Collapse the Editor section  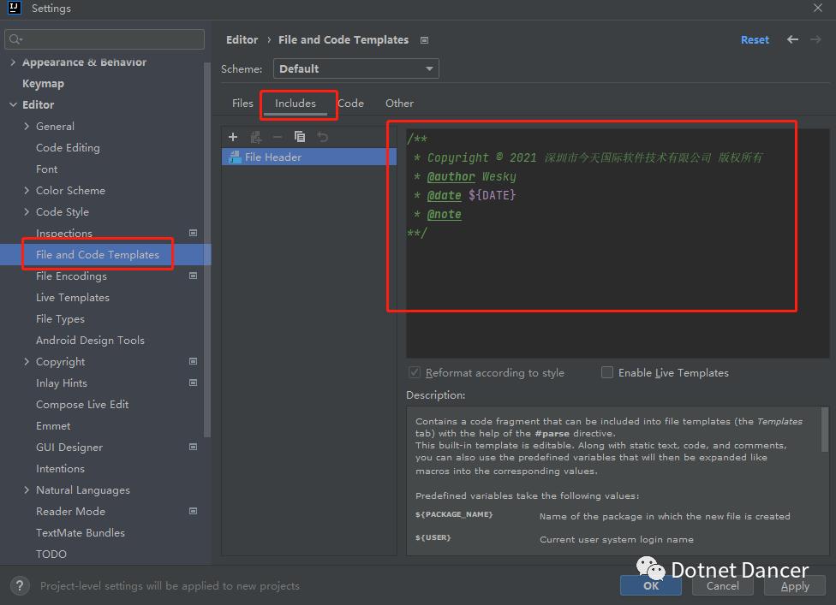coord(14,105)
